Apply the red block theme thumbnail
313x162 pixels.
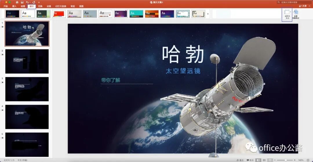point(59,14)
